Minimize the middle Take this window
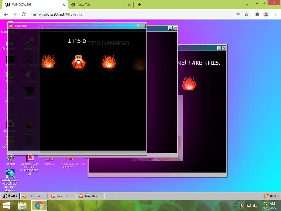 click(x=170, y=28)
